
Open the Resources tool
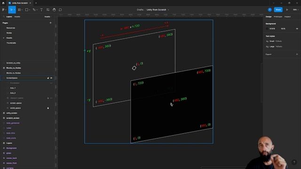point(48,9)
